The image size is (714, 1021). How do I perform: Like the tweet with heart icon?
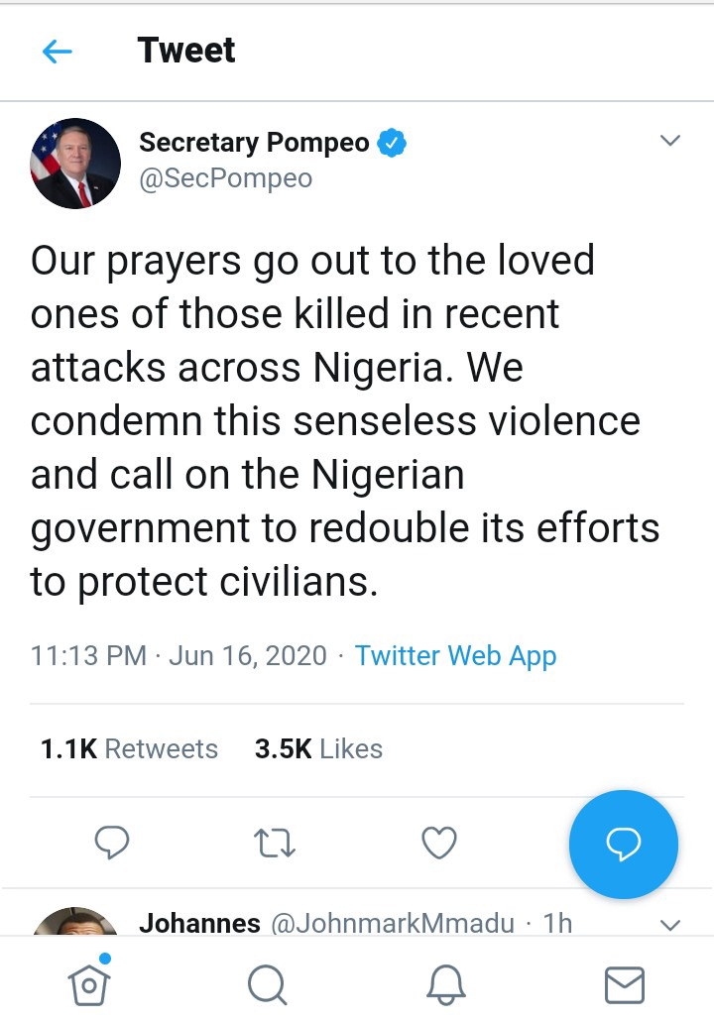pyautogui.click(x=439, y=843)
